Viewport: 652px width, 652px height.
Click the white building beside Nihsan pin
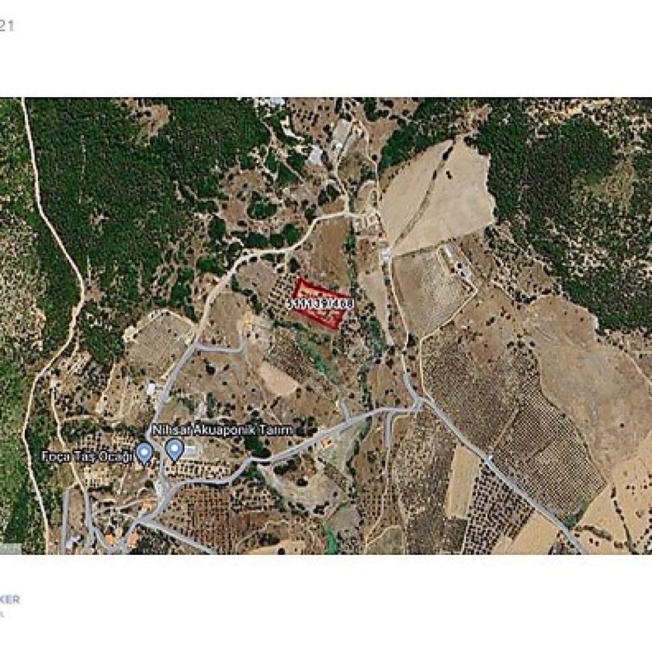[190, 451]
